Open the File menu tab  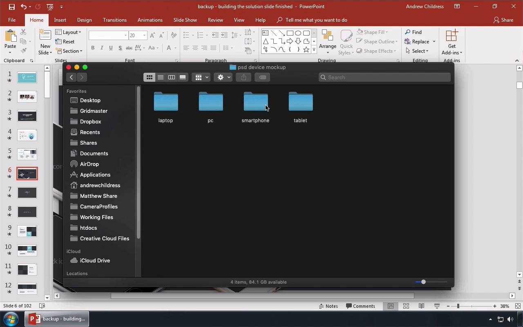click(x=12, y=20)
